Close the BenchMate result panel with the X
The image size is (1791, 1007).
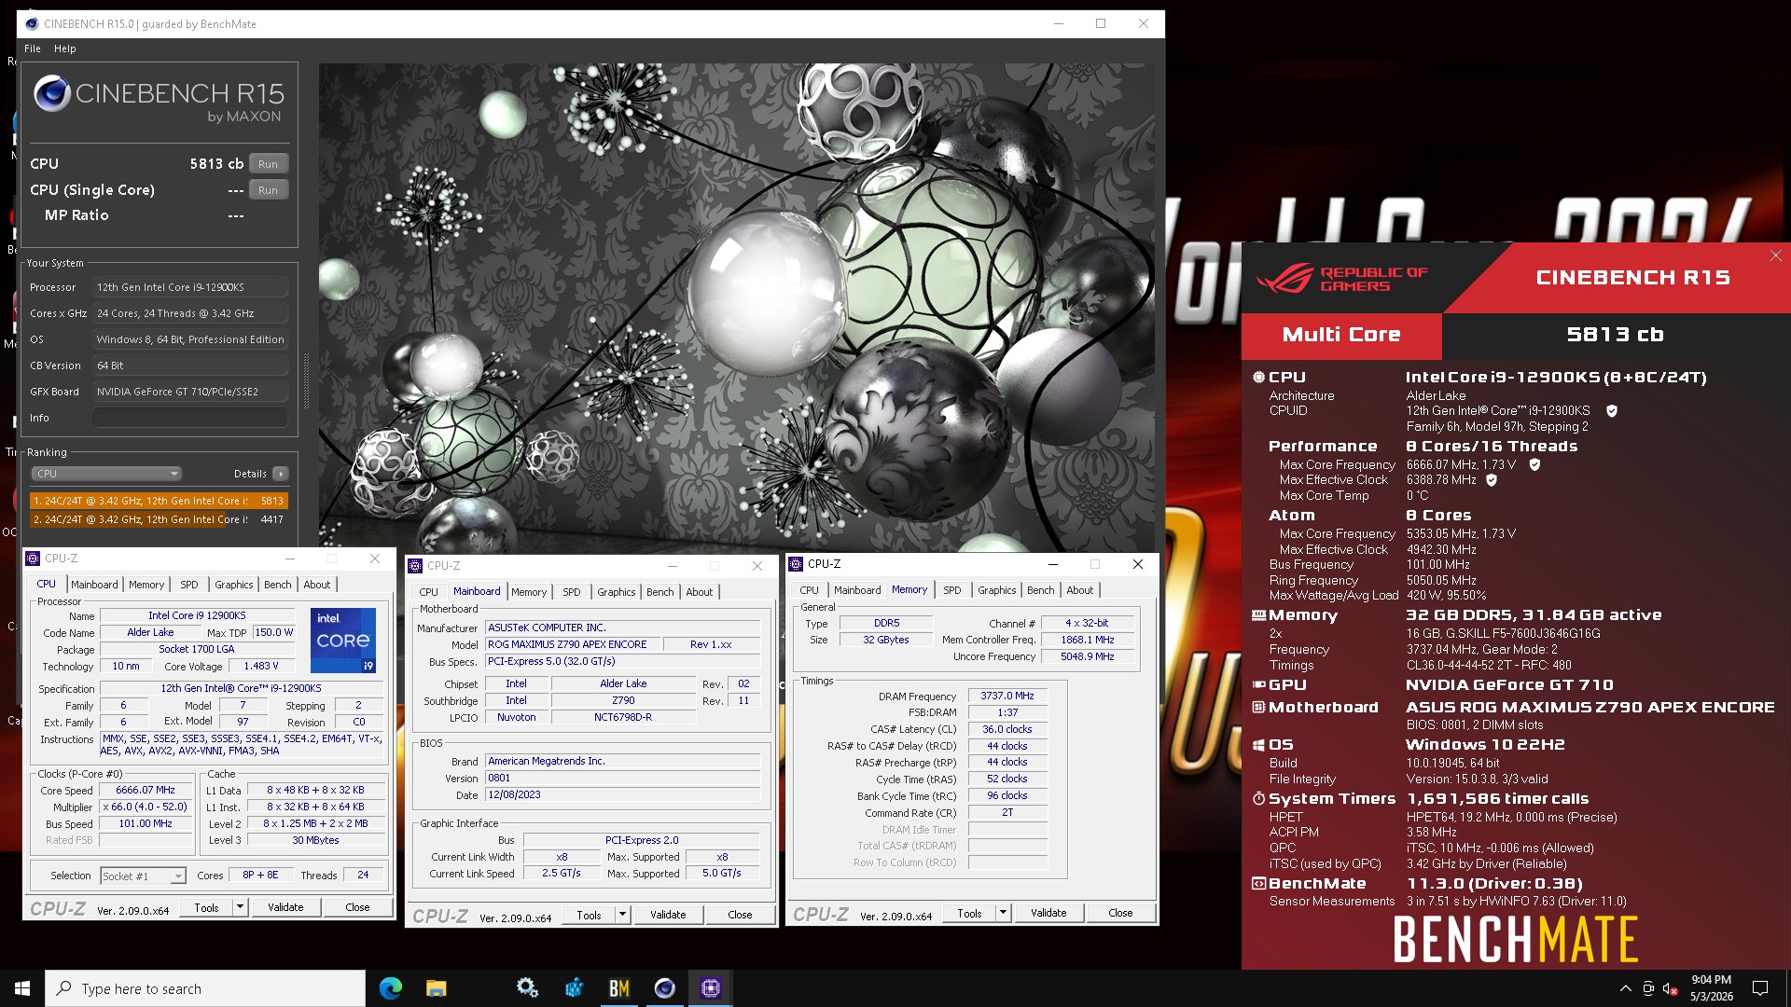1776,255
